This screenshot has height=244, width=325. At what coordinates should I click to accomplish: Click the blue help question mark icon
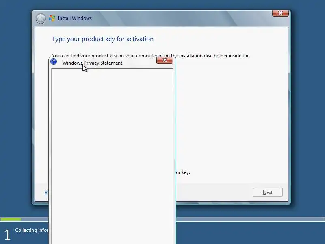[x=54, y=61]
